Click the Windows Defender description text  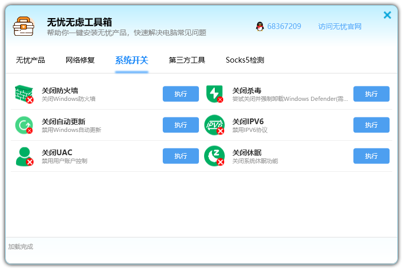click(290, 99)
